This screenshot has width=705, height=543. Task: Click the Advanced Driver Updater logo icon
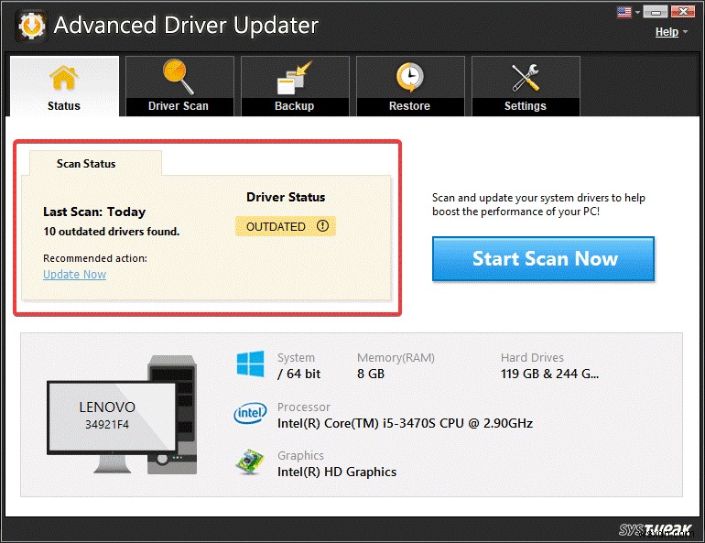coord(31,25)
